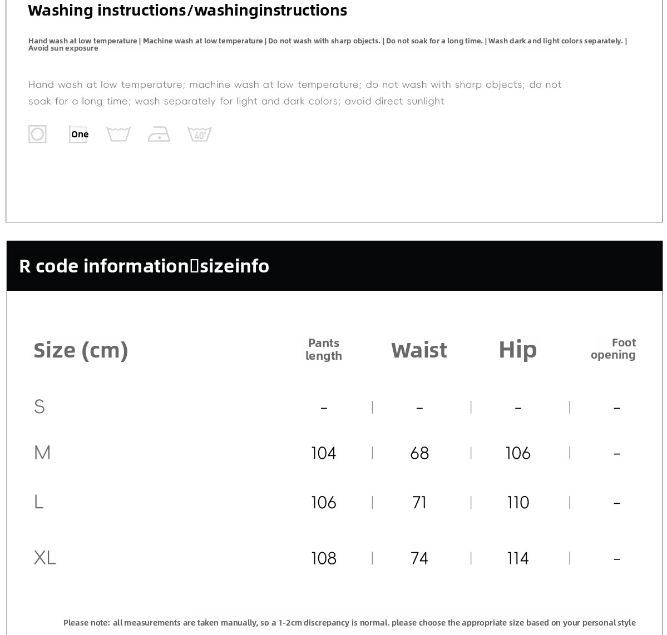Click the XL hip value 114
This screenshot has height=635, width=667.
point(518,558)
